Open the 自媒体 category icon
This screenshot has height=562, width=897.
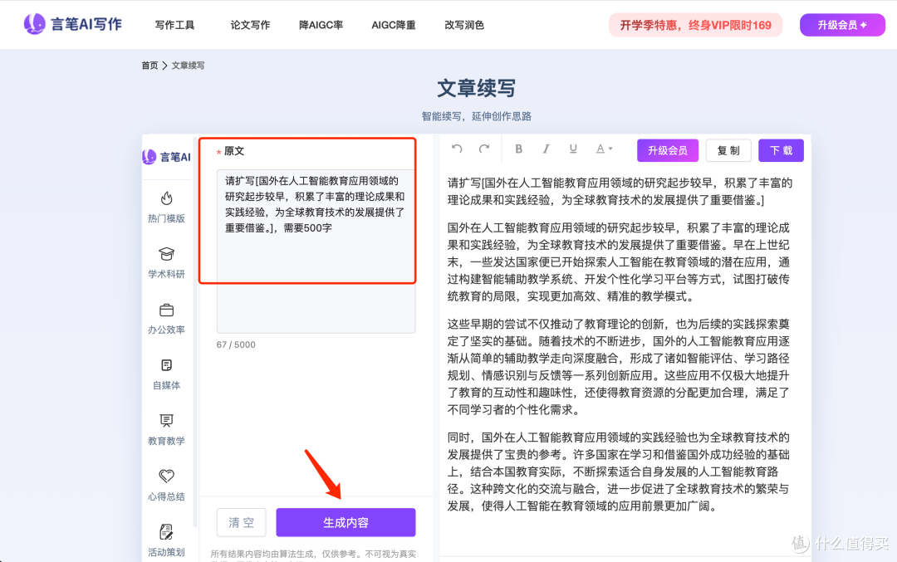166,374
